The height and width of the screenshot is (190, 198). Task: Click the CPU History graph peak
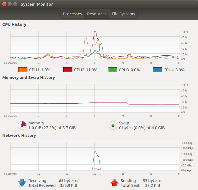click(x=95, y=31)
